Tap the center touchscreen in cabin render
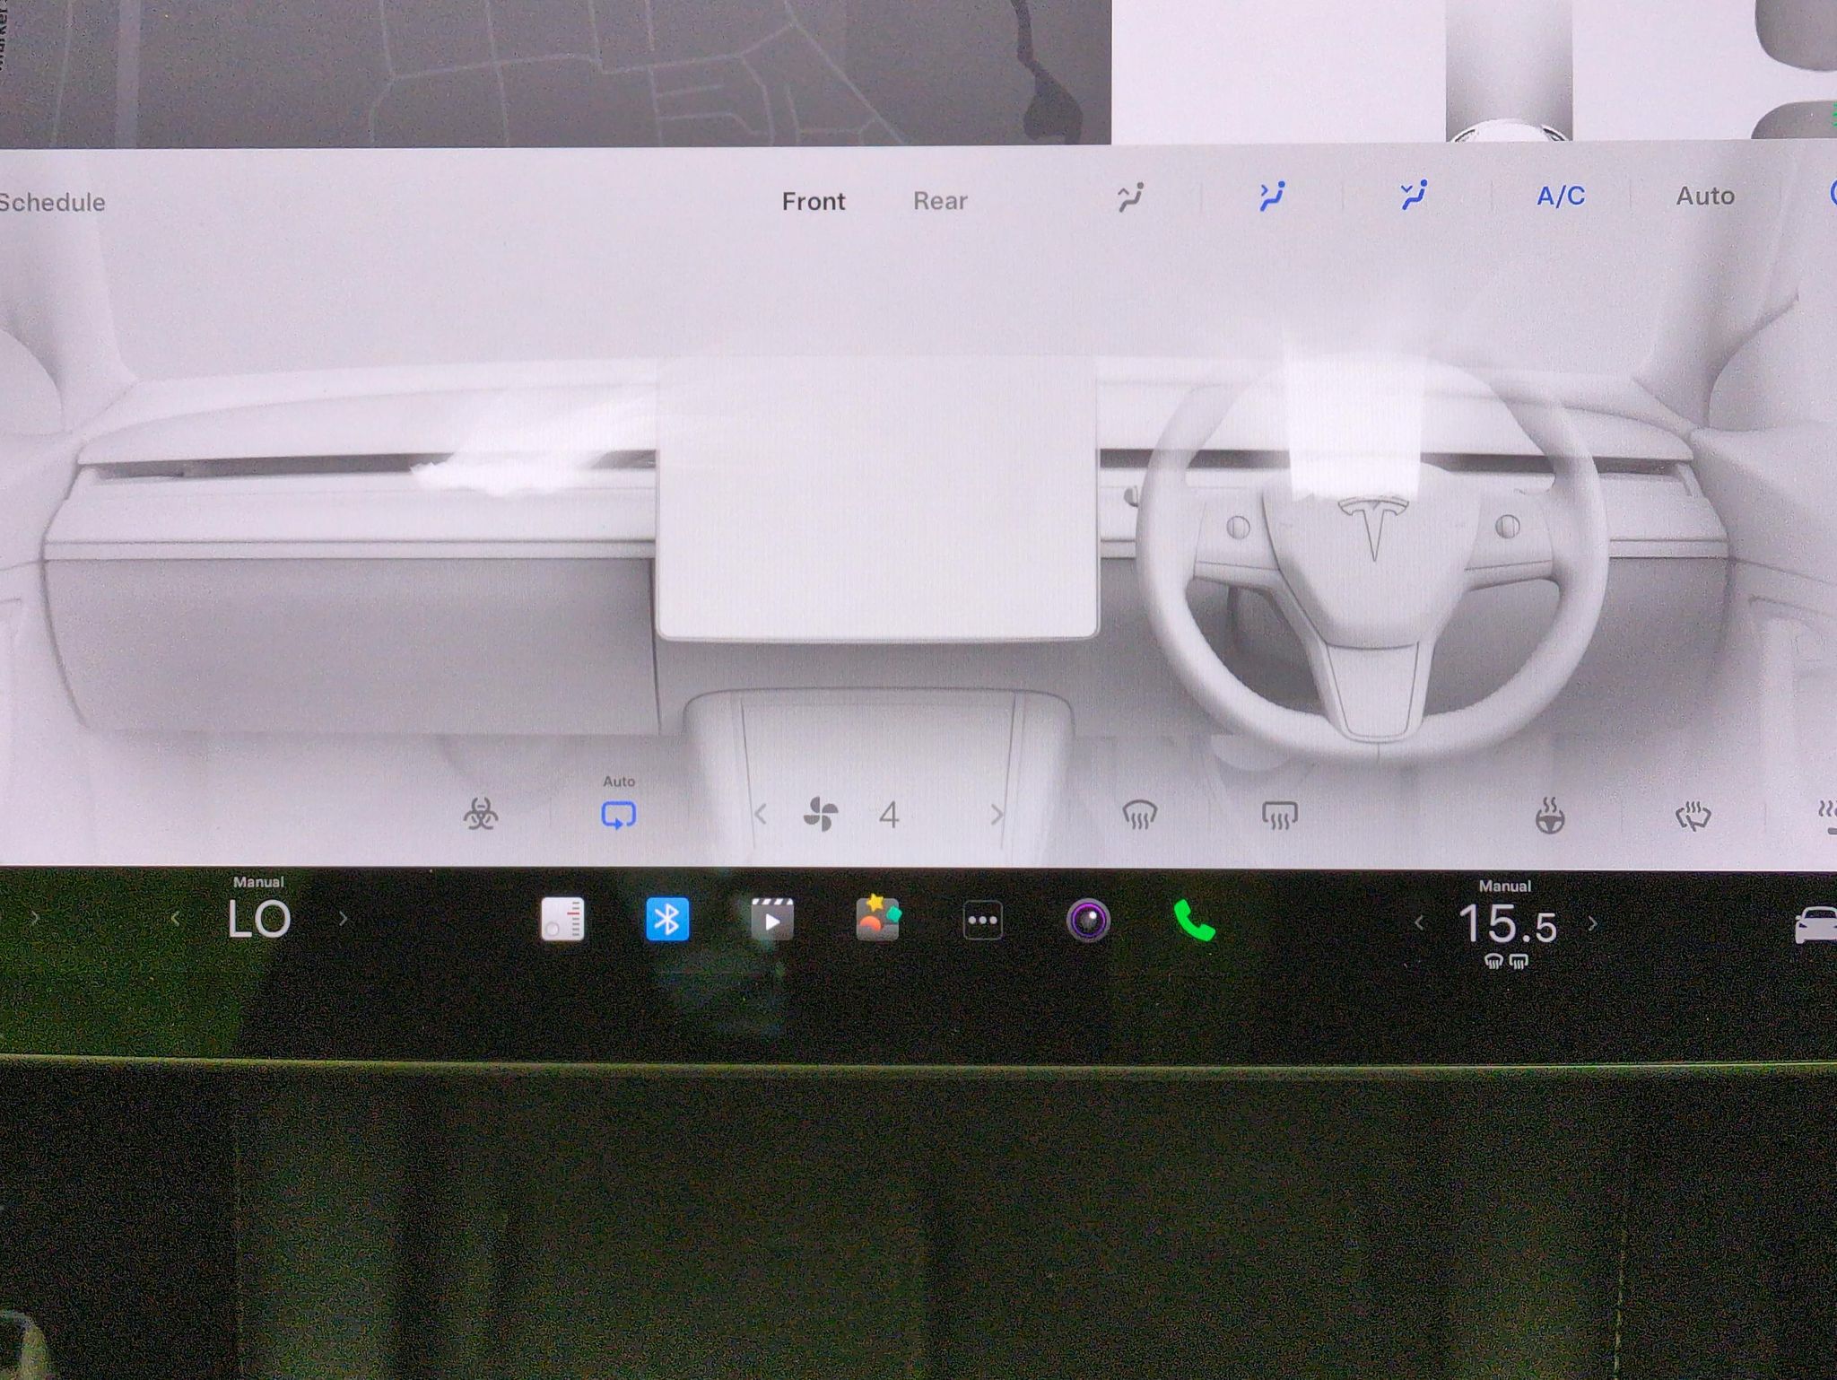Screen dimensions: 1837x1380 pos(876,499)
